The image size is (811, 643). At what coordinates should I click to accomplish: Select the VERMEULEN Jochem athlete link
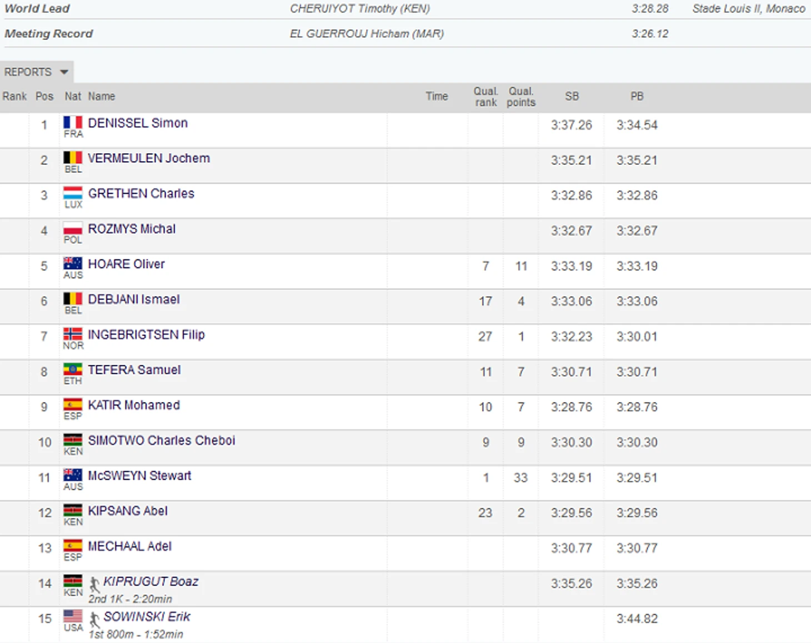pyautogui.click(x=149, y=159)
